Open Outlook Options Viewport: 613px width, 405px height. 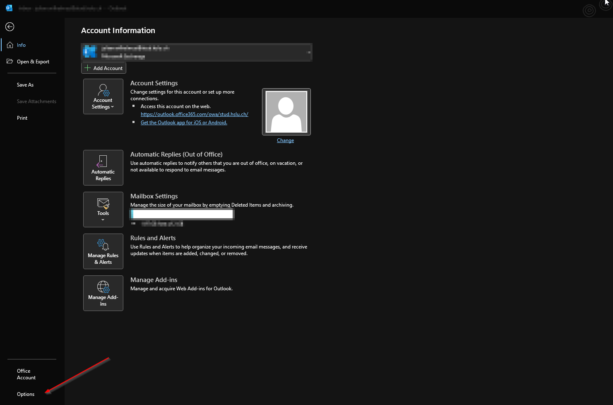(x=26, y=394)
